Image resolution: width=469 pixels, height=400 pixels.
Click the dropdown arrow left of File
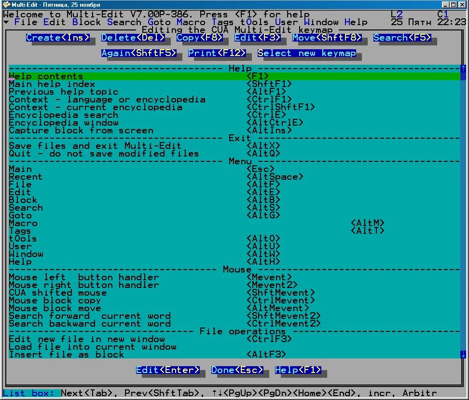6,22
